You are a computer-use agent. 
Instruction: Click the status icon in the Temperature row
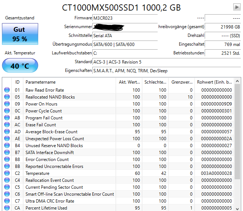(7, 173)
